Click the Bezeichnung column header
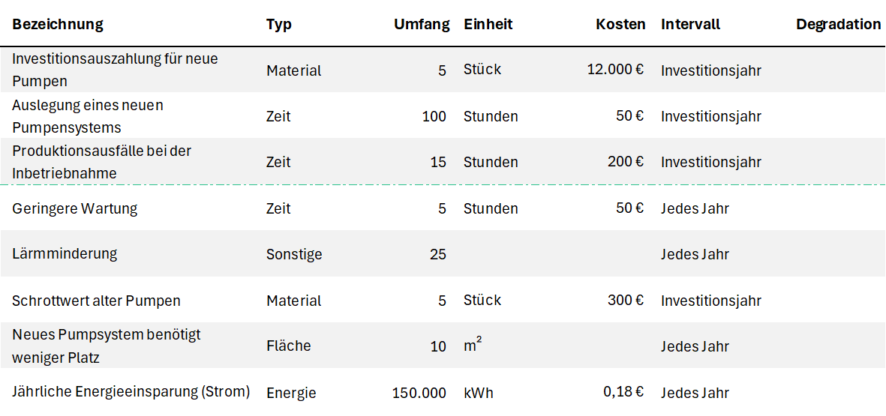Viewport: 886px width, 416px height. point(58,24)
